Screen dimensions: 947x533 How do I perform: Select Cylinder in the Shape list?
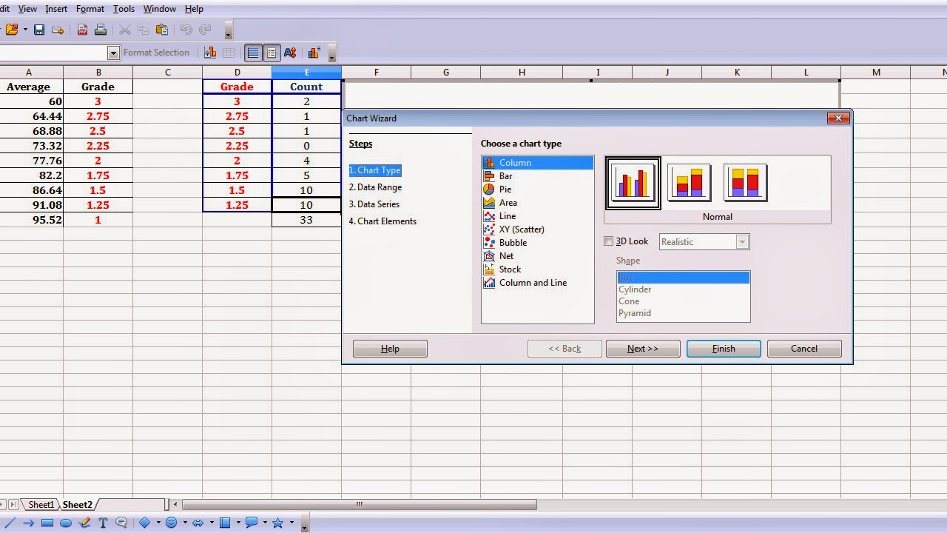pyautogui.click(x=635, y=289)
